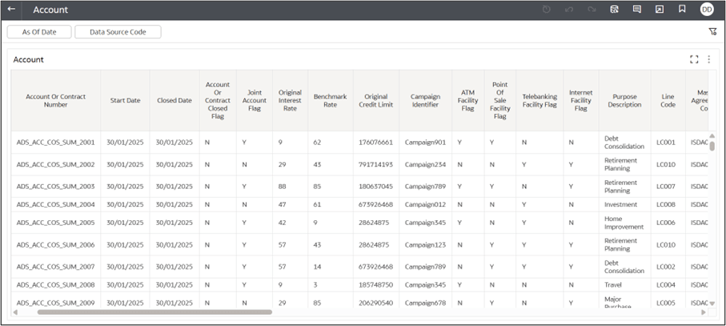Click the vertical scrollbar thumb
The height and width of the screenshot is (326, 726).
pos(712,146)
